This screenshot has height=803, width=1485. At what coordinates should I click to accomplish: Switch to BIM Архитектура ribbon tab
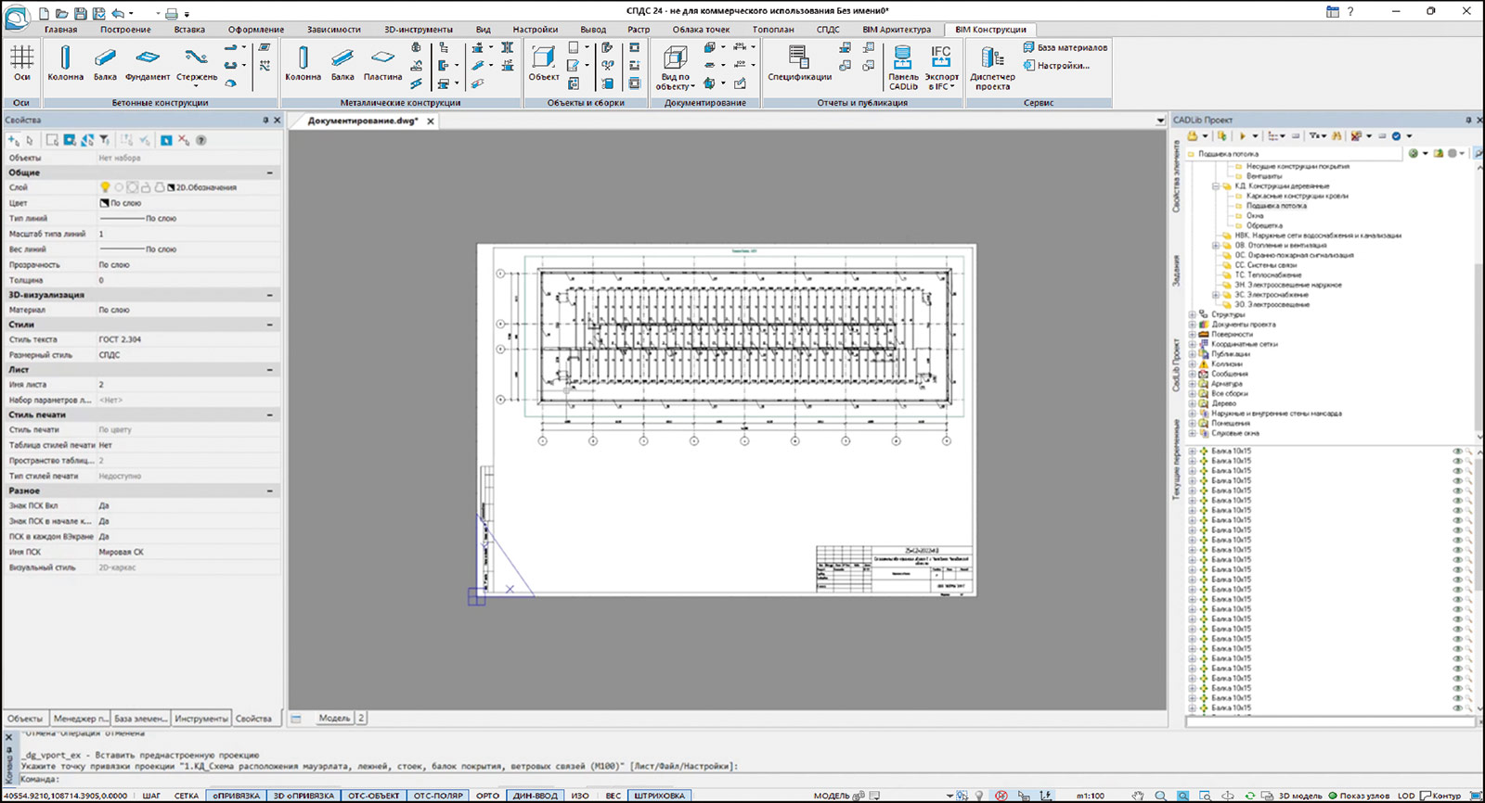897,30
